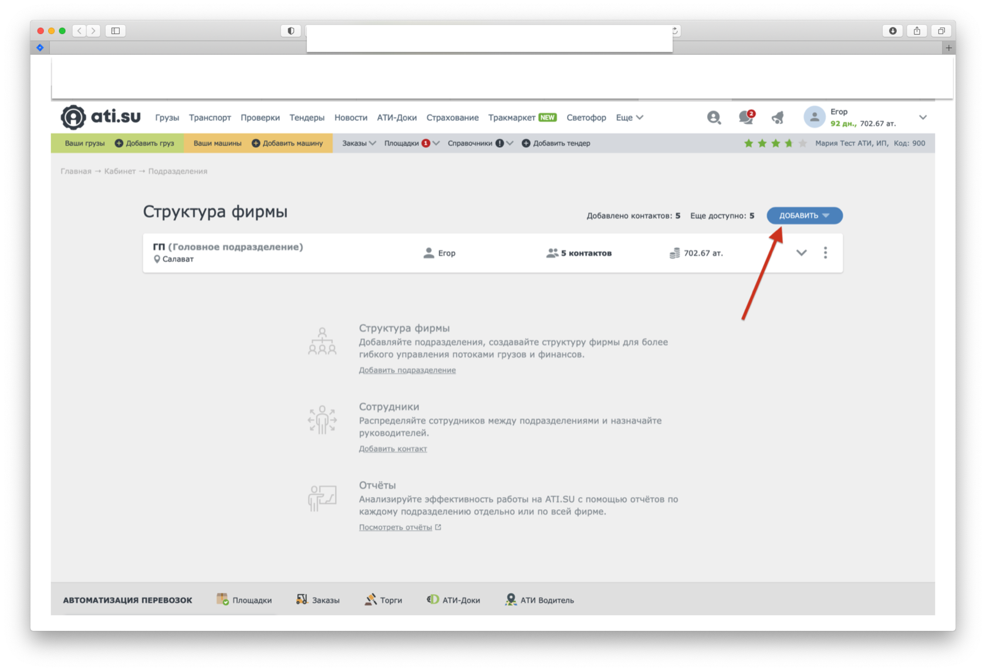Click the person icon beside Егор in row
Image resolution: width=986 pixels, height=671 pixels.
[429, 253]
